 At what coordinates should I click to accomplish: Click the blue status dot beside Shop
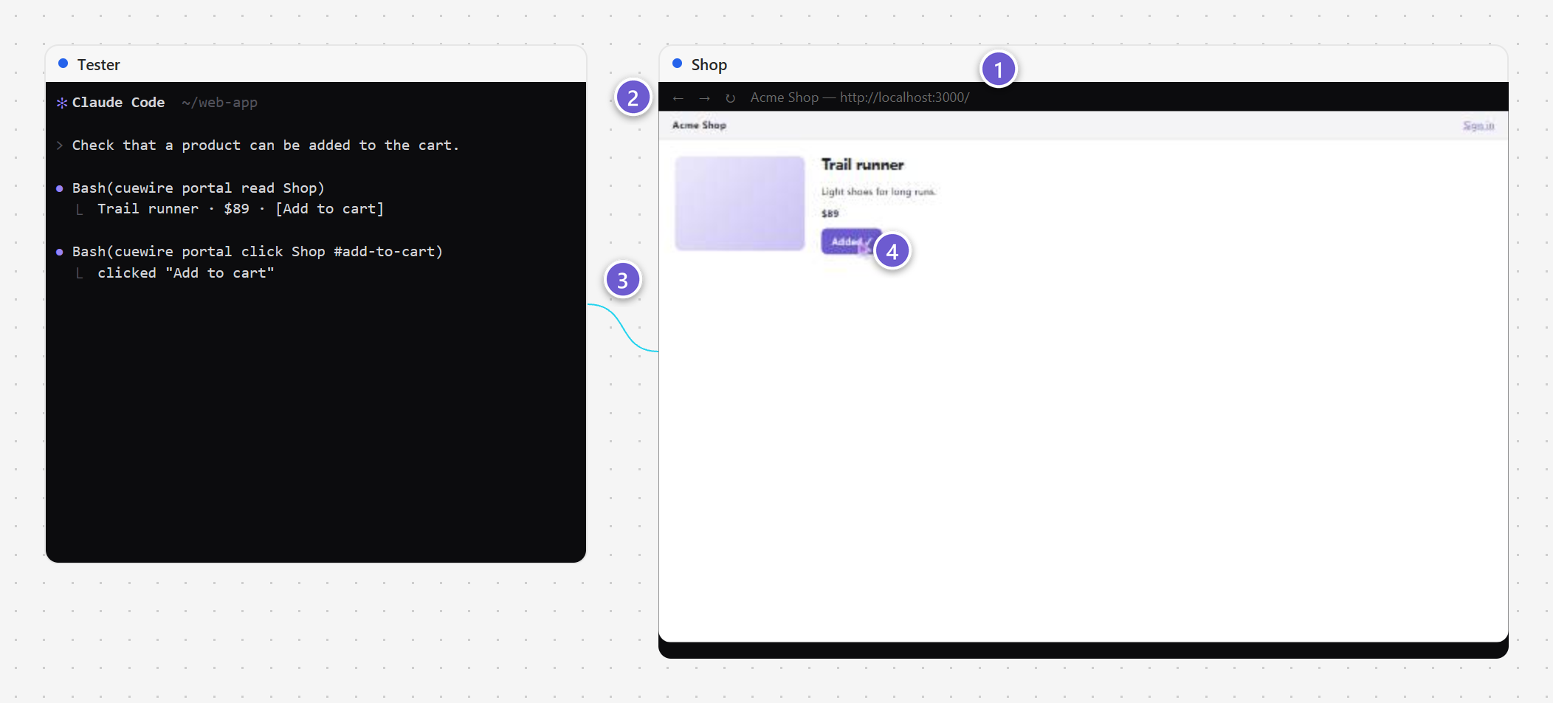click(677, 64)
